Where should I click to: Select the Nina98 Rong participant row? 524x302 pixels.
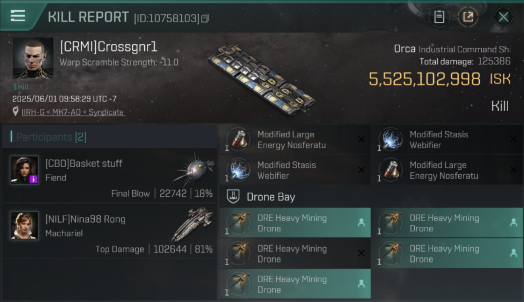coord(110,231)
